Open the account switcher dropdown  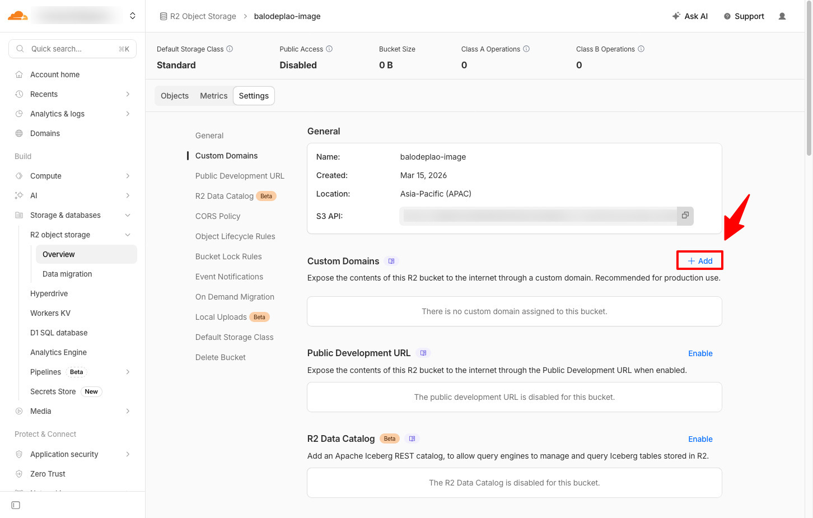click(x=132, y=16)
